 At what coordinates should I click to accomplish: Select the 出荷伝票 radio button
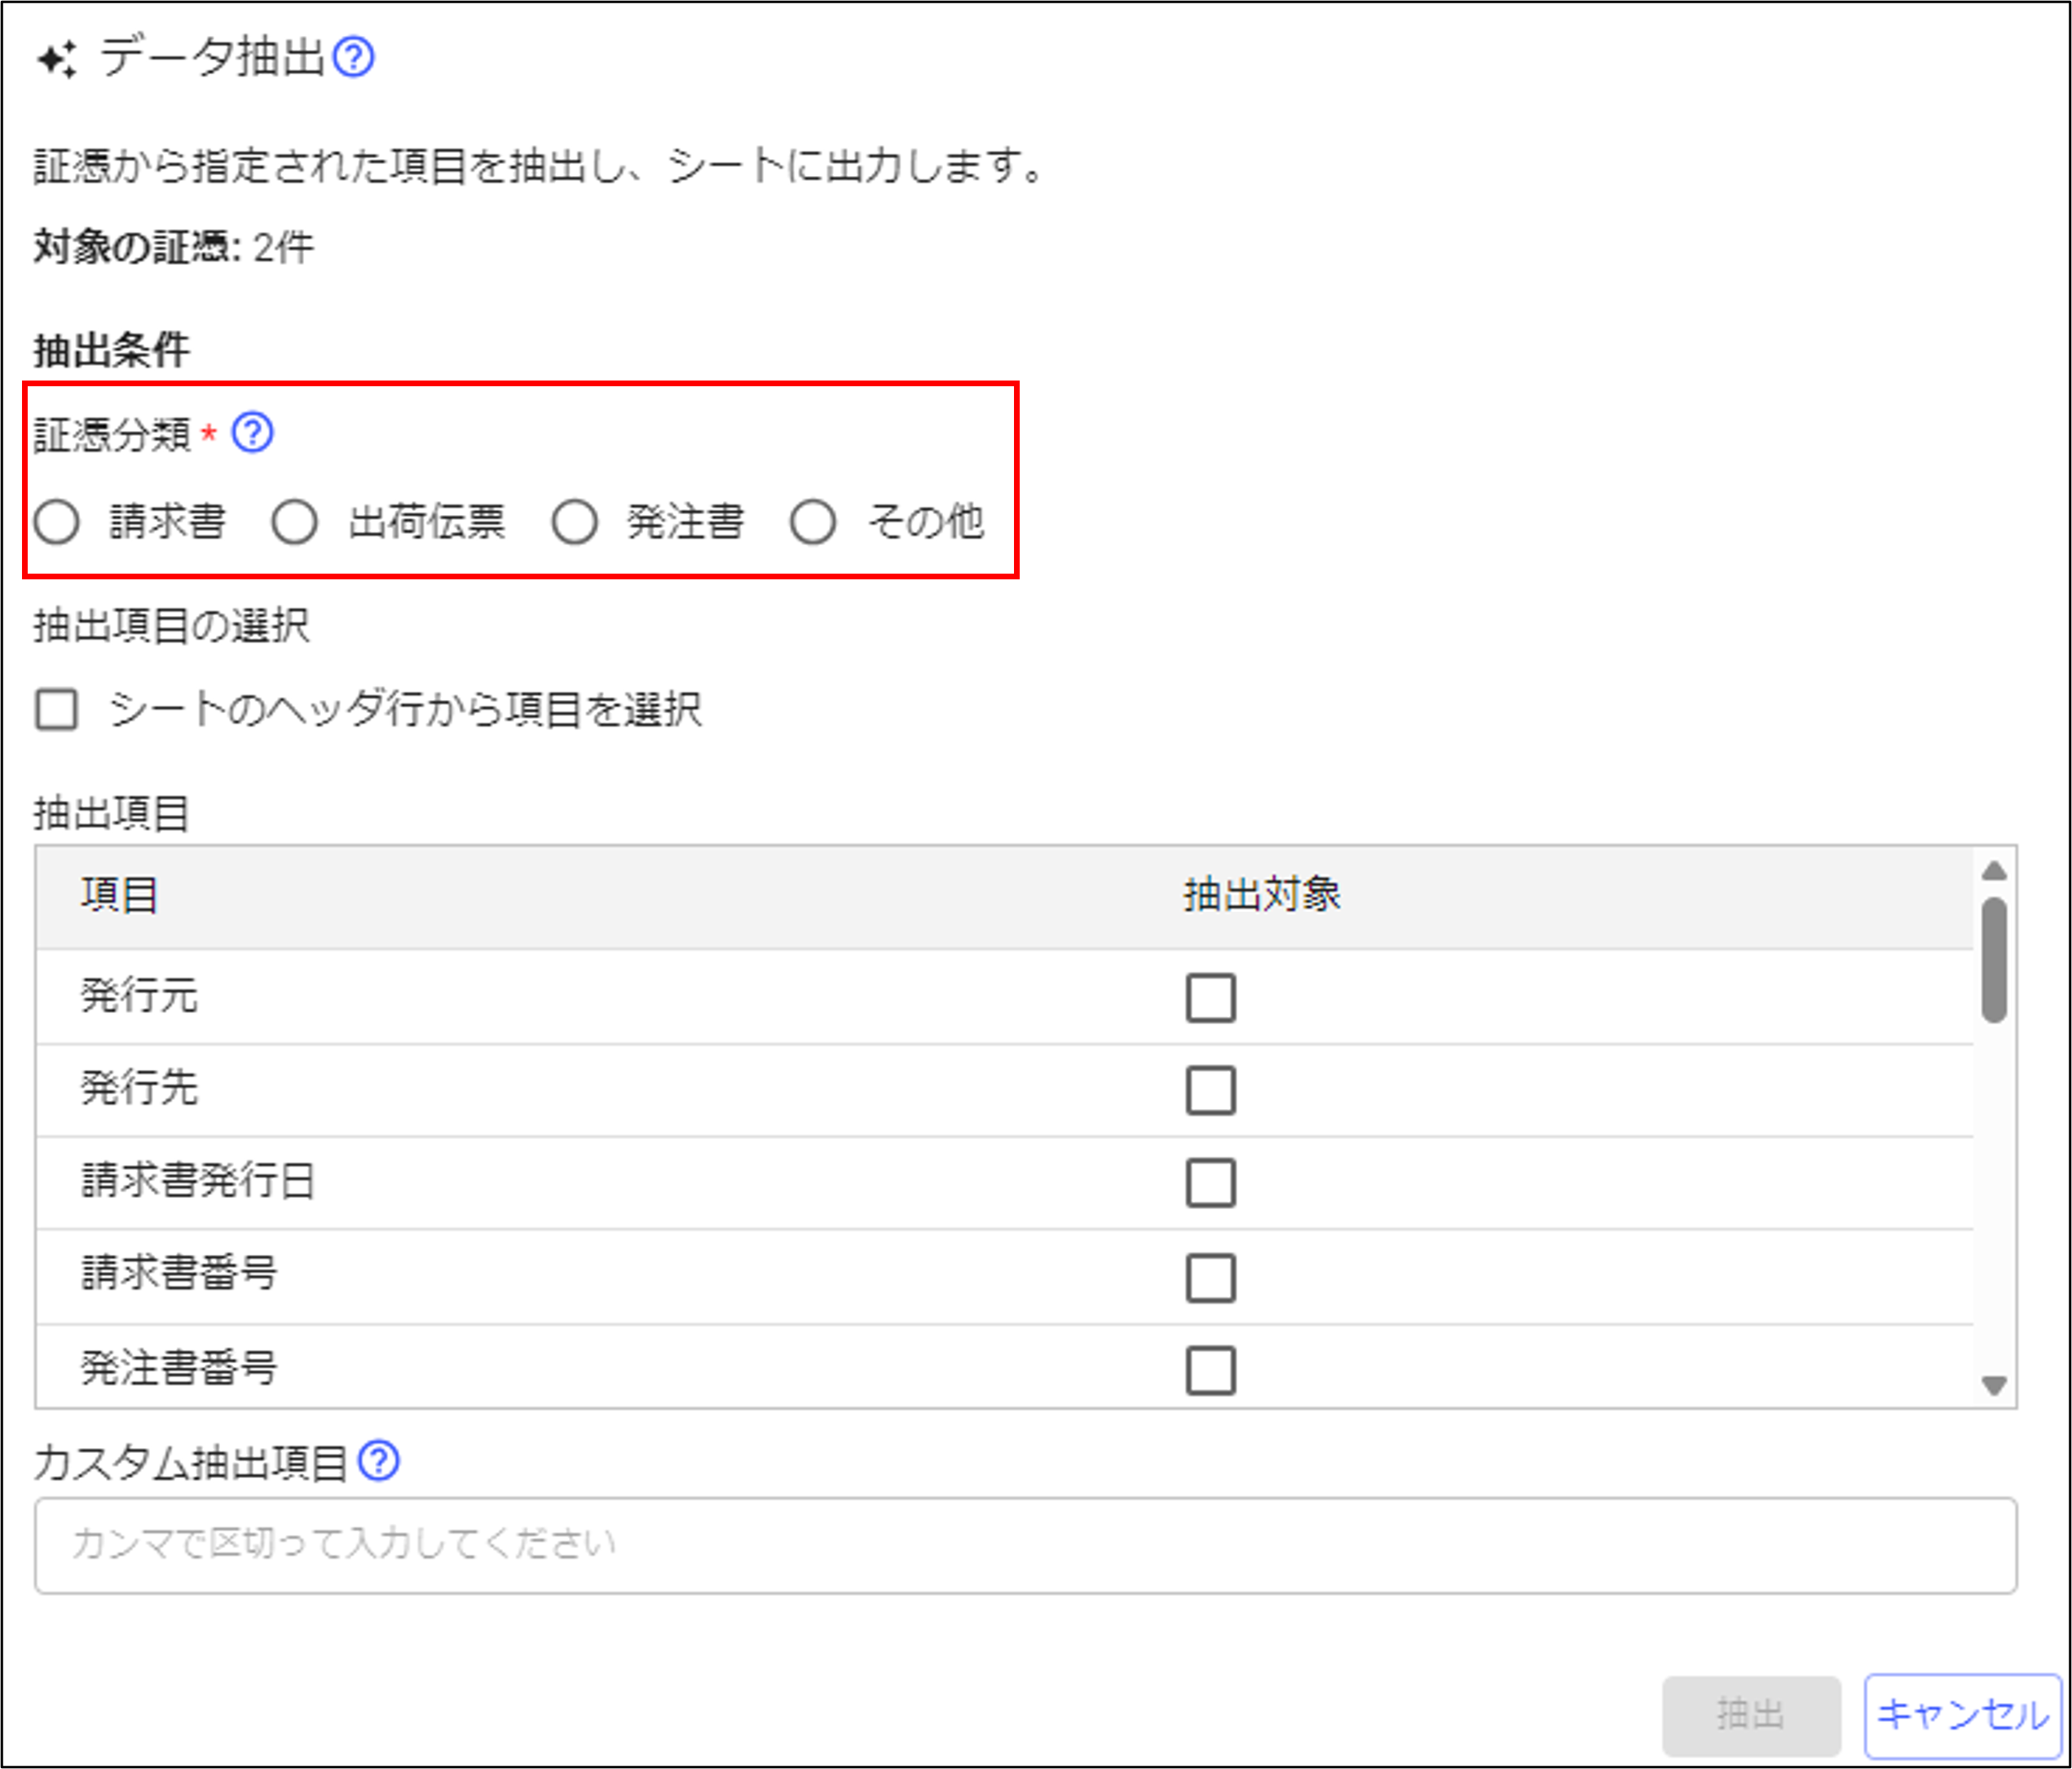(295, 521)
